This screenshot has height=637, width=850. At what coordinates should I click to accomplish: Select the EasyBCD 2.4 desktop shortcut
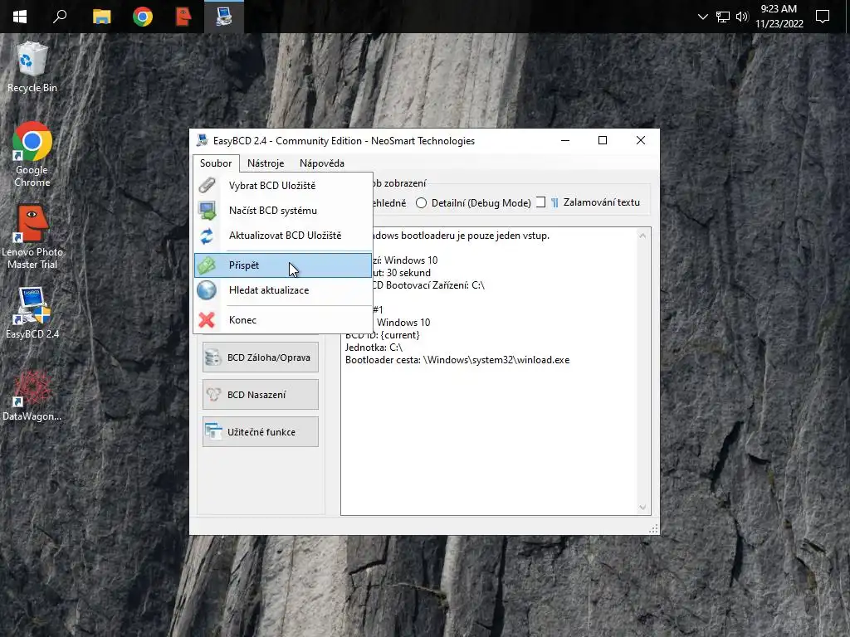tap(32, 313)
